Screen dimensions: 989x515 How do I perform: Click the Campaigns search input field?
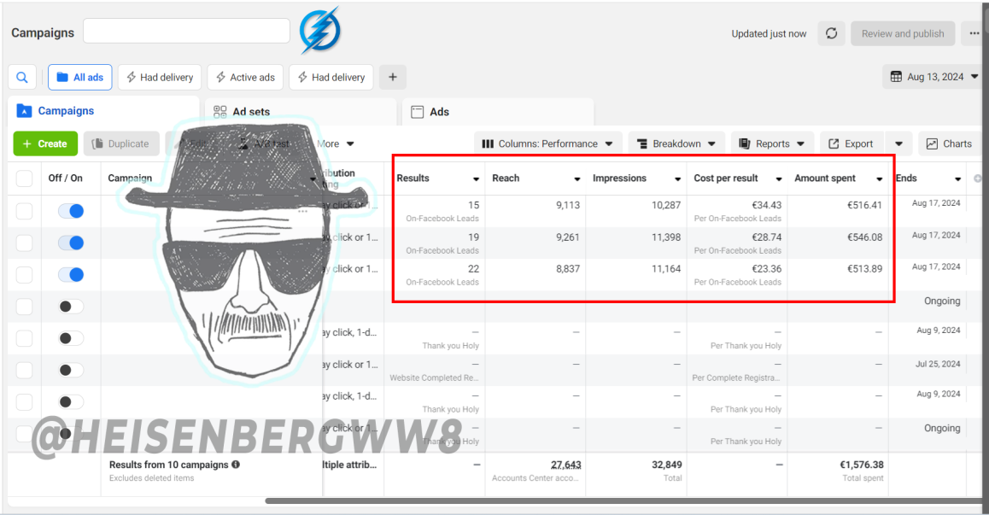(x=187, y=31)
